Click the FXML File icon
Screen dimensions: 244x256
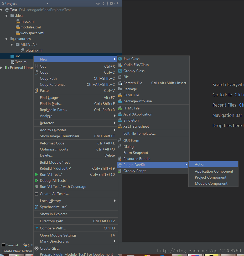[x=120, y=95]
